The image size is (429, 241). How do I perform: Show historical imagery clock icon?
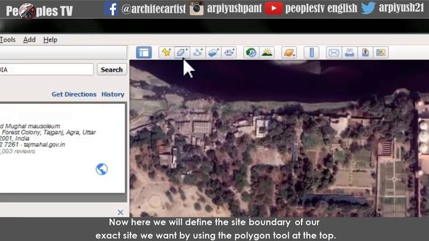[251, 52]
